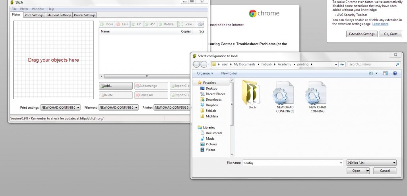Screen dimensions: 407x196
Task: Open the change view dropdown arrow
Action: coord(377,73)
